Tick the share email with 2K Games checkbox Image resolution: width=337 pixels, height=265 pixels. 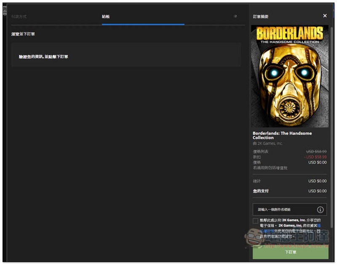[x=255, y=221]
